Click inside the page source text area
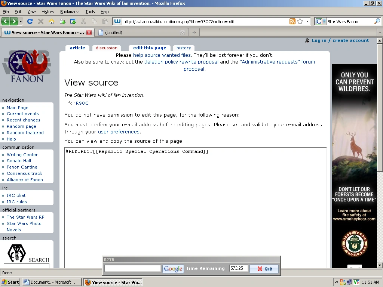383x287 pixels. coord(195,207)
